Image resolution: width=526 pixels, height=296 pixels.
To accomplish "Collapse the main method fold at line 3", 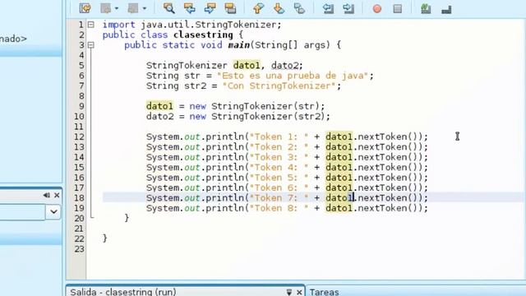I will (91, 45).
